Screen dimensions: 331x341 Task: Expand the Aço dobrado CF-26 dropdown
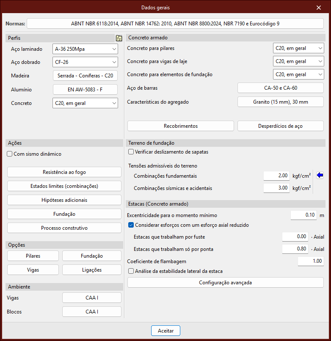(x=85, y=62)
